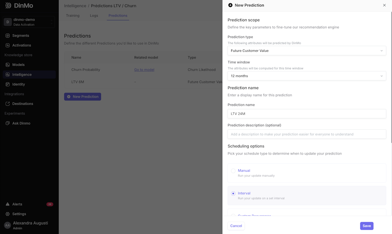This screenshot has height=234, width=392.
Task: Click the Related model column header
Action: 146,57
